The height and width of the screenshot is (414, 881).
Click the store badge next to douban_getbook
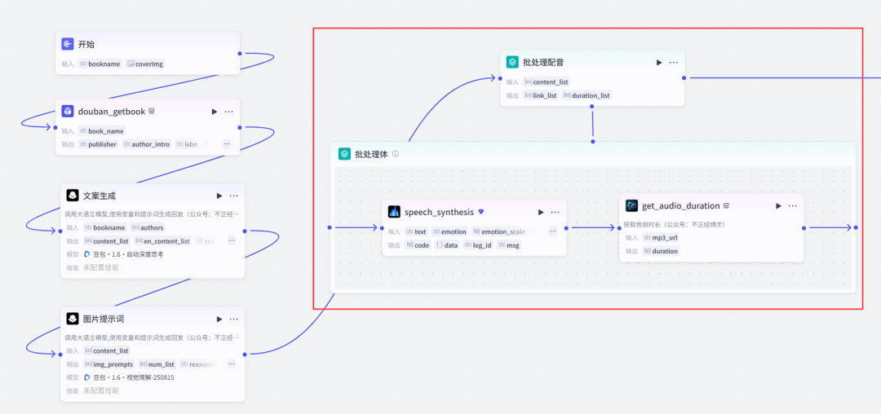[152, 112]
